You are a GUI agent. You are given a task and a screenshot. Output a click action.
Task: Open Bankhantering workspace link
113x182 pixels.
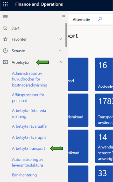[x=24, y=175]
